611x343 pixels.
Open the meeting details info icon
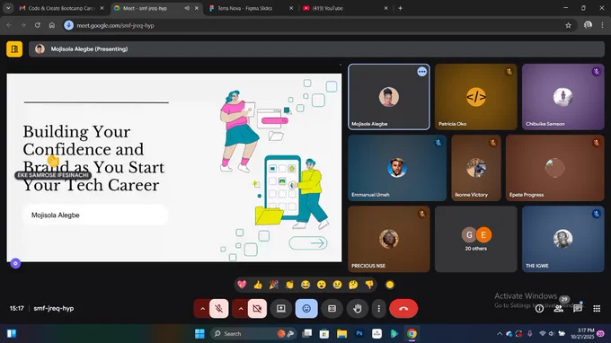coord(539,309)
